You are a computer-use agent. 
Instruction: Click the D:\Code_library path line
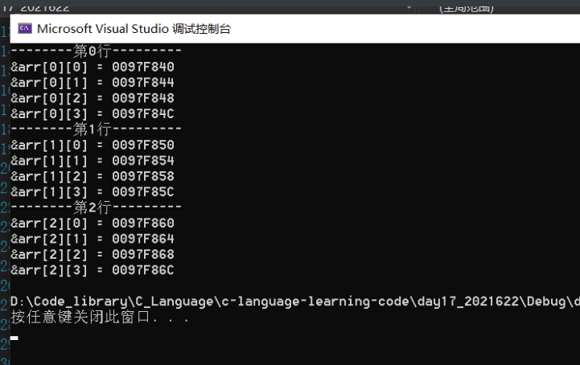tap(295, 301)
